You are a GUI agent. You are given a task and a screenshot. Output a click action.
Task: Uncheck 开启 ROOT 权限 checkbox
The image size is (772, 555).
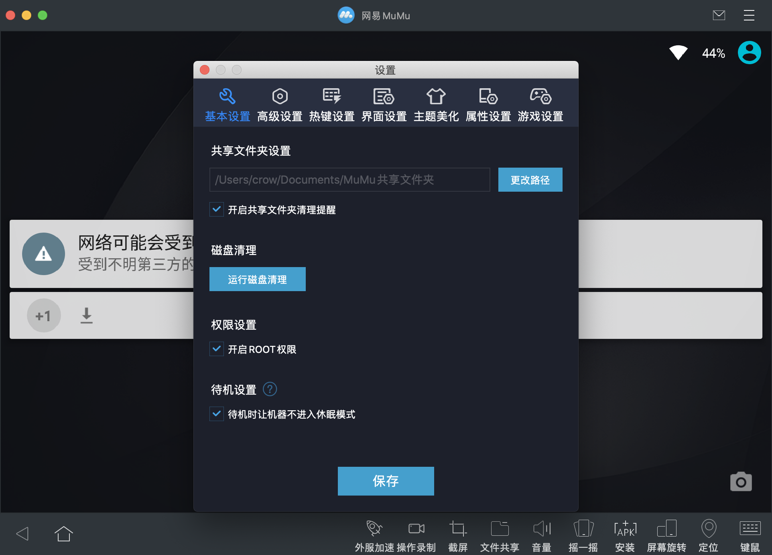[x=217, y=349]
